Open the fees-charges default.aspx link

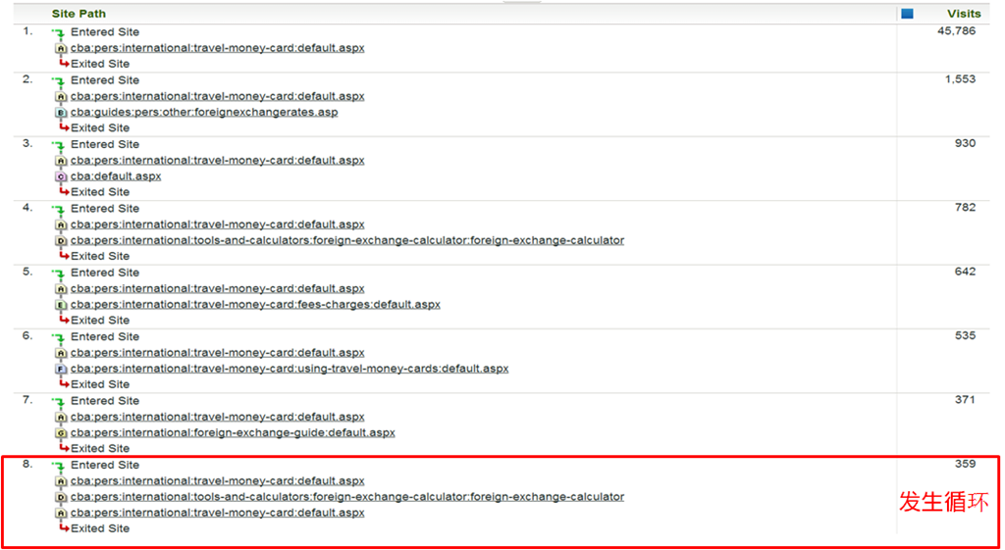(x=255, y=305)
